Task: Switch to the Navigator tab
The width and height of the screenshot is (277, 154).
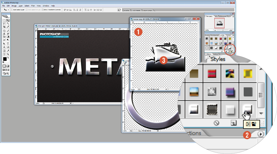Action: pyautogui.click(x=209, y=16)
